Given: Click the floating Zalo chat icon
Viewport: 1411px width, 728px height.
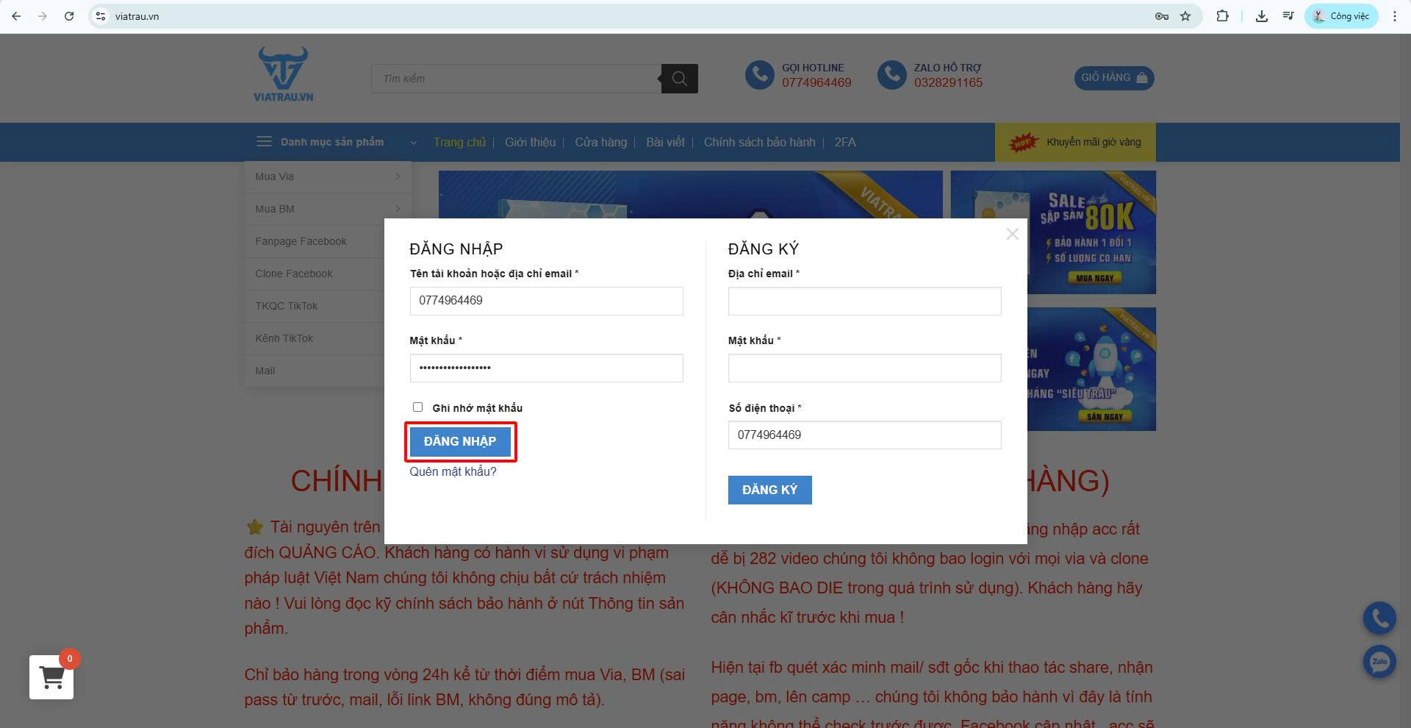Looking at the screenshot, I should [x=1379, y=662].
